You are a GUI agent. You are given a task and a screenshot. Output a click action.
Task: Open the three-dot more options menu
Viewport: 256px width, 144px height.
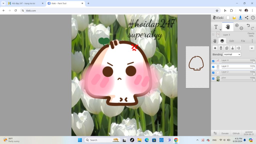[252, 41]
